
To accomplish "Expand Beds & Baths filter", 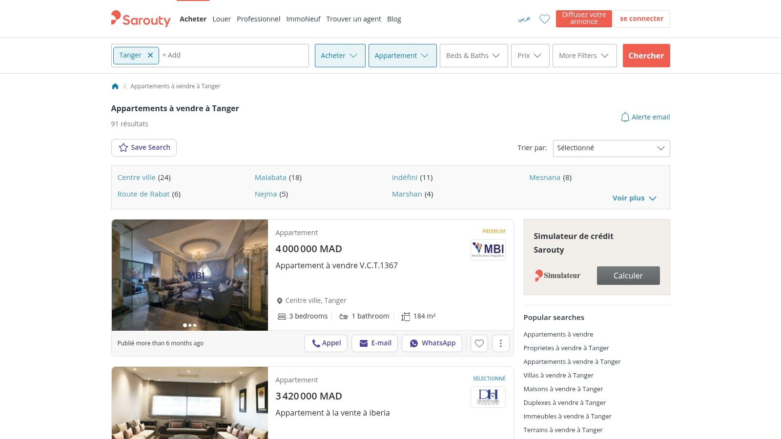I will (474, 56).
